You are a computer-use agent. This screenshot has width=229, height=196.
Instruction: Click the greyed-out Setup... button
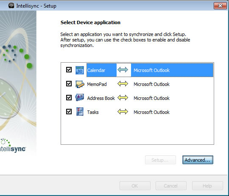[160, 160]
